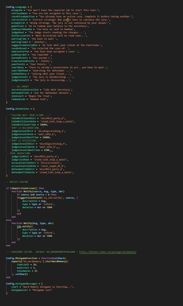Screen dimensions: 183x306
Task: Click the judgeConsult2WaitTime 6500 line
Action: pyautogui.click(x=32, y=150)
